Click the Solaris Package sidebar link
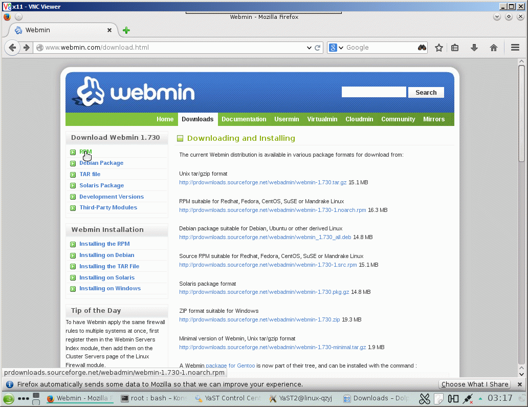Image resolution: width=528 pixels, height=407 pixels. 102,185
